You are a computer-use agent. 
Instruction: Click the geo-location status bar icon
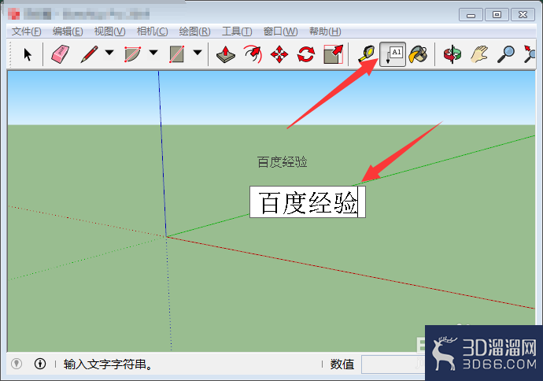(17, 364)
